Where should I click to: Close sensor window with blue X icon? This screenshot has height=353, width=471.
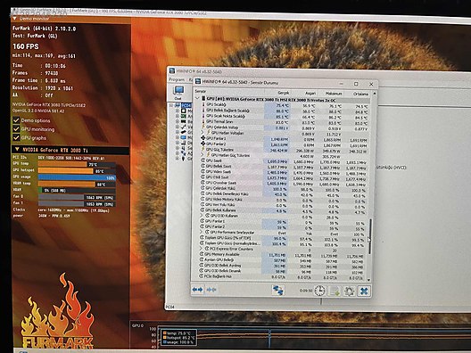(364, 291)
